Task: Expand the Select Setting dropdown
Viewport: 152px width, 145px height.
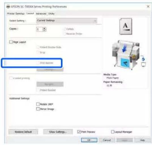Action: pos(67,21)
